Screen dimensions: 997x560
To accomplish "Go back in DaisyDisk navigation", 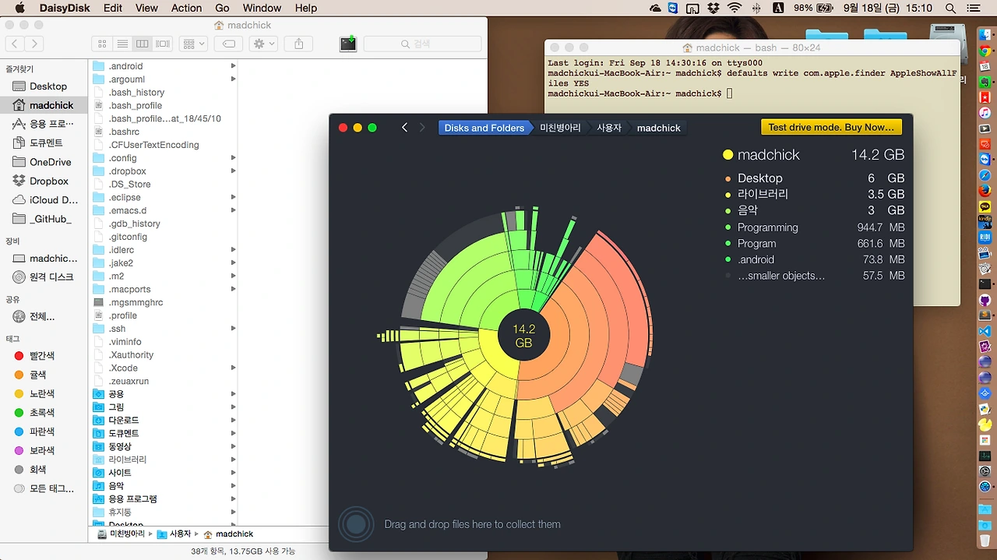I will [x=404, y=128].
